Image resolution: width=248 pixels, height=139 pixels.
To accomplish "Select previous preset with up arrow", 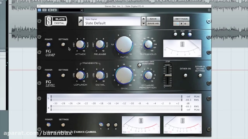I will tap(144, 19).
